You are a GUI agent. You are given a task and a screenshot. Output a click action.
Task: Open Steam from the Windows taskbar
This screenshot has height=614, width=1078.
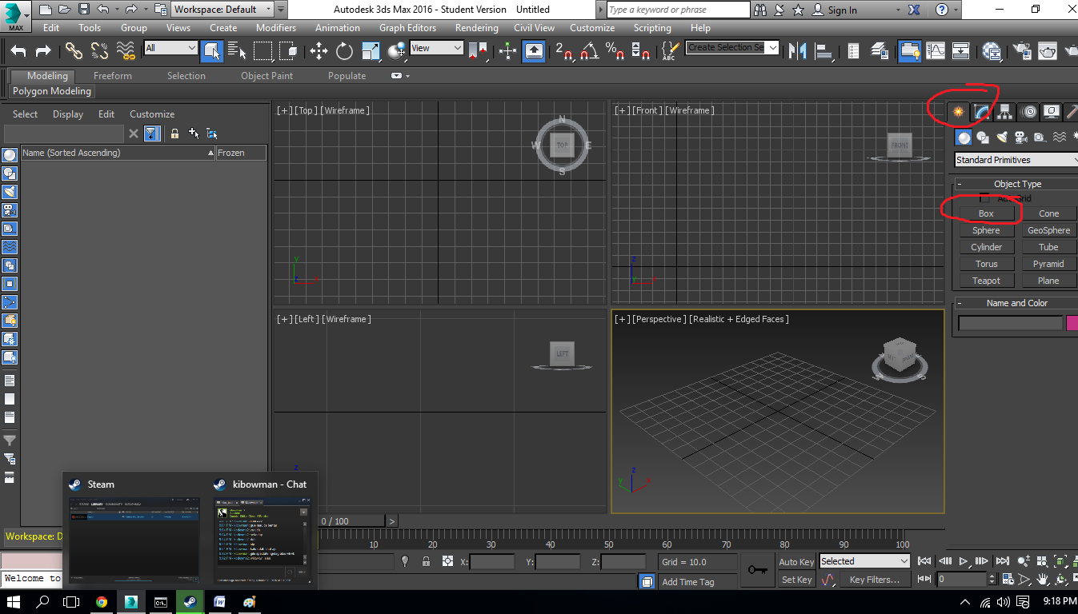pos(190,602)
